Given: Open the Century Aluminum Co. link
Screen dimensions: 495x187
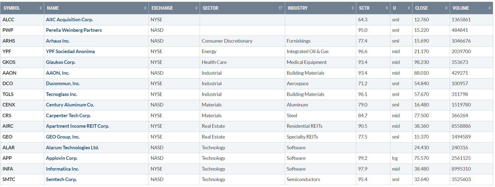Looking at the screenshot, I should [70, 105].
